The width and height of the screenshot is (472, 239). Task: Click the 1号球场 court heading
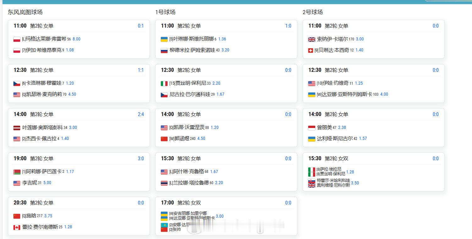point(165,12)
